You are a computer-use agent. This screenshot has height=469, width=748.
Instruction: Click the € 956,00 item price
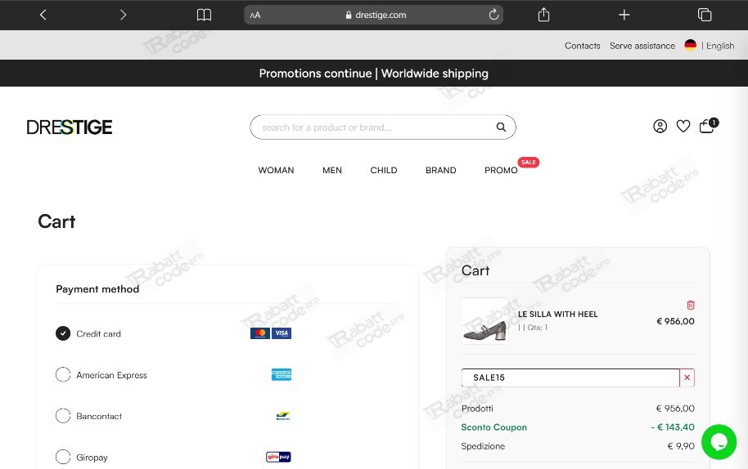675,321
